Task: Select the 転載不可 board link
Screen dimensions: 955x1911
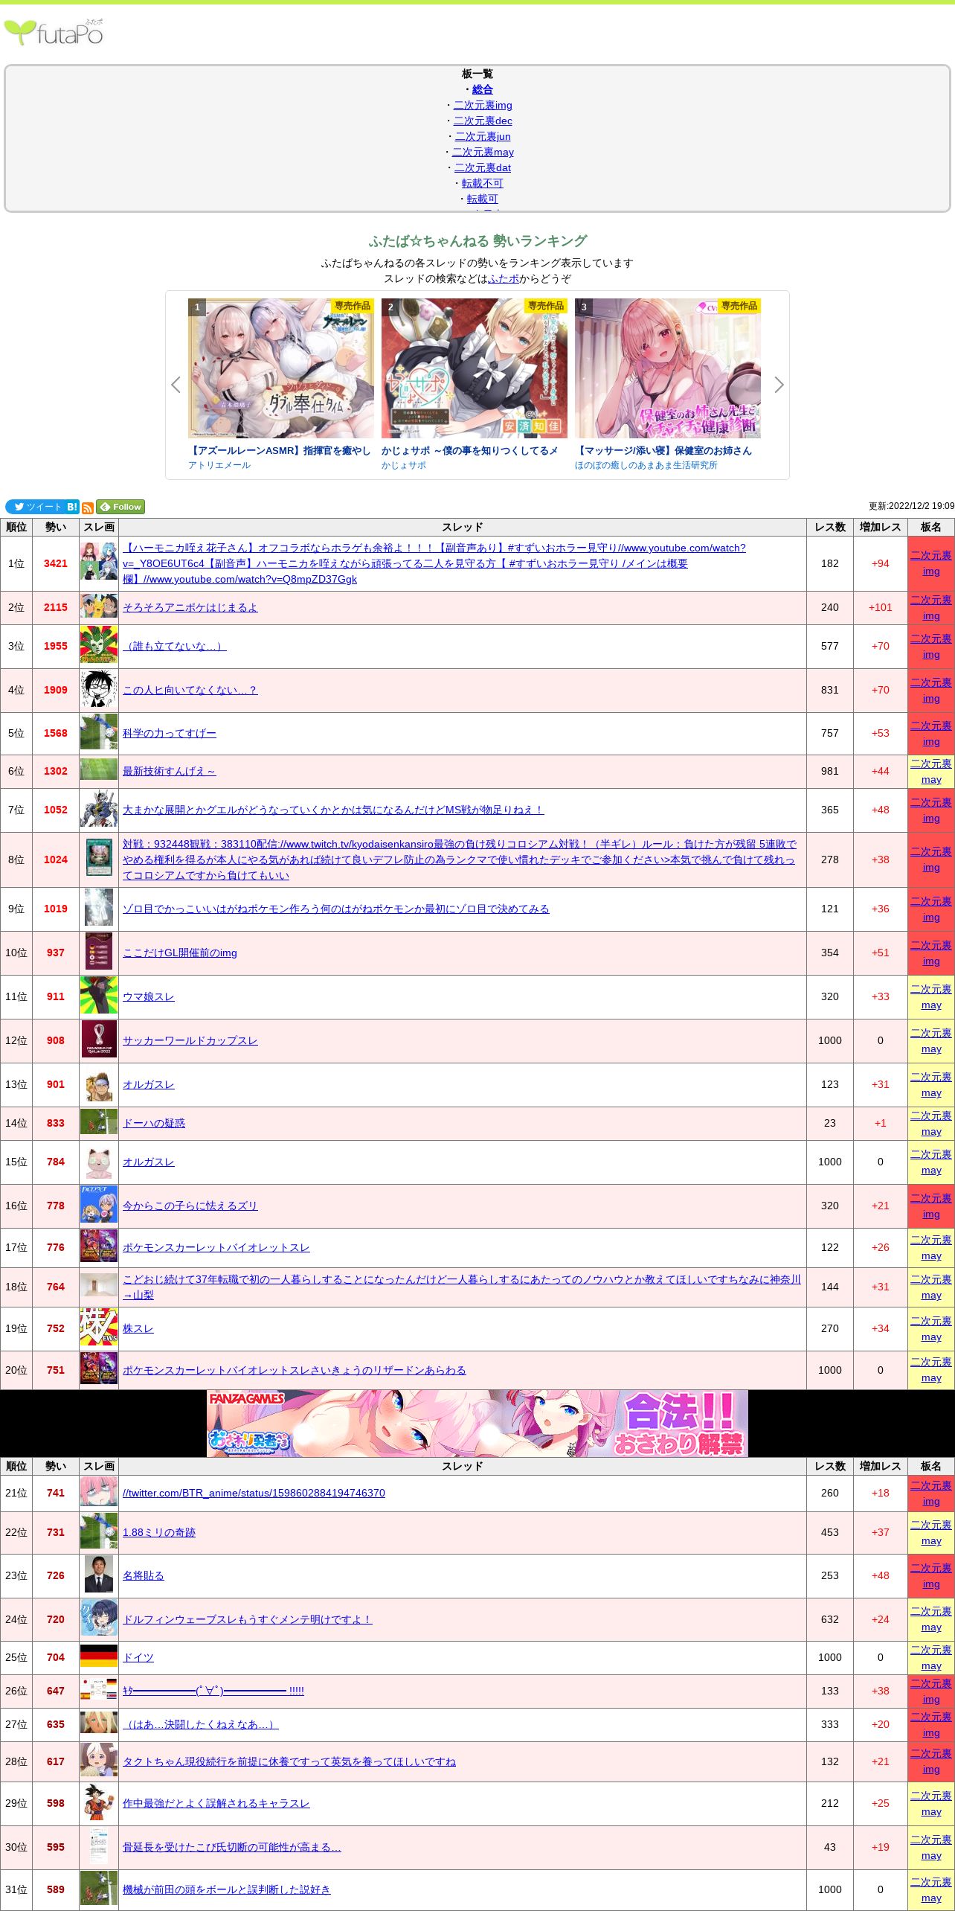Action: pyautogui.click(x=483, y=183)
